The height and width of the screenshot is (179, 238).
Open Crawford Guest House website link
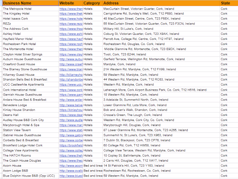tap(71, 64)
